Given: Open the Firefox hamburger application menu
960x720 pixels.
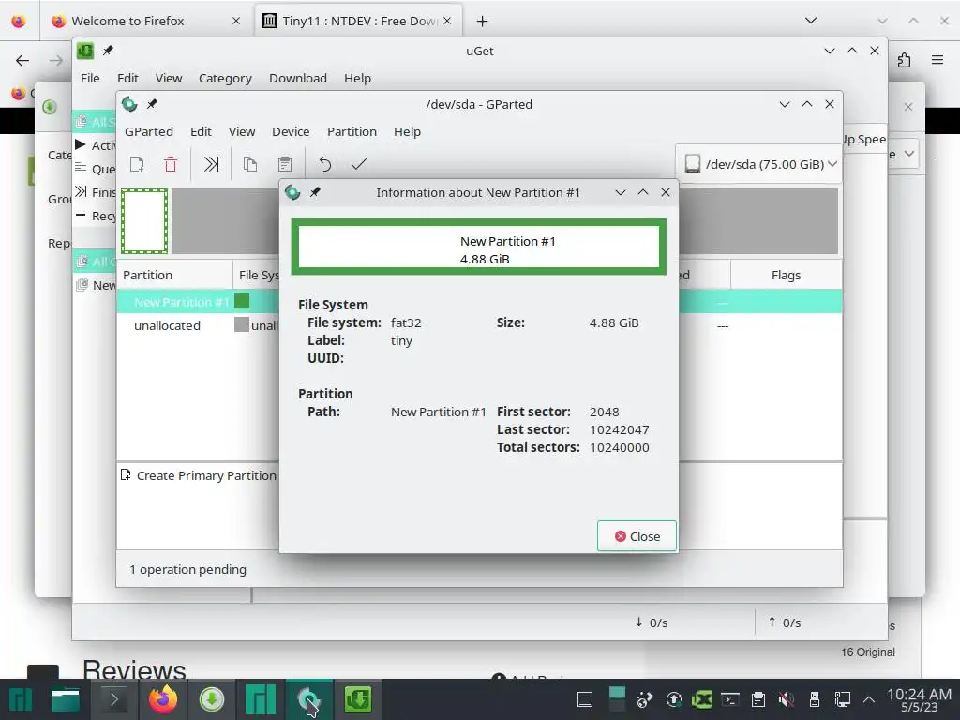Looking at the screenshot, I should tap(937, 60).
